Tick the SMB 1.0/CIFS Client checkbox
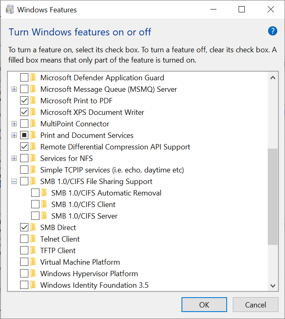This screenshot has height=319, width=285. coord(35,204)
